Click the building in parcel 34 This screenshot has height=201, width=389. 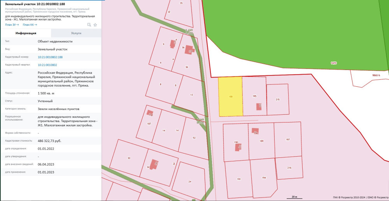(154, 164)
